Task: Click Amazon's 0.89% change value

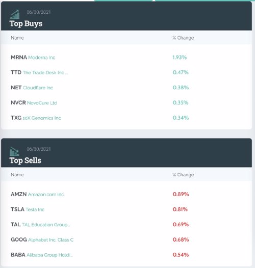Action: (x=181, y=194)
